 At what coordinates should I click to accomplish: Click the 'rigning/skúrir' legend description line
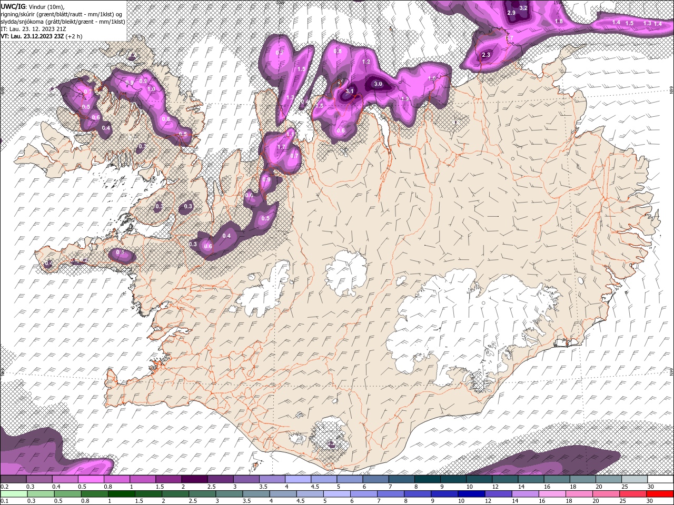click(x=63, y=14)
